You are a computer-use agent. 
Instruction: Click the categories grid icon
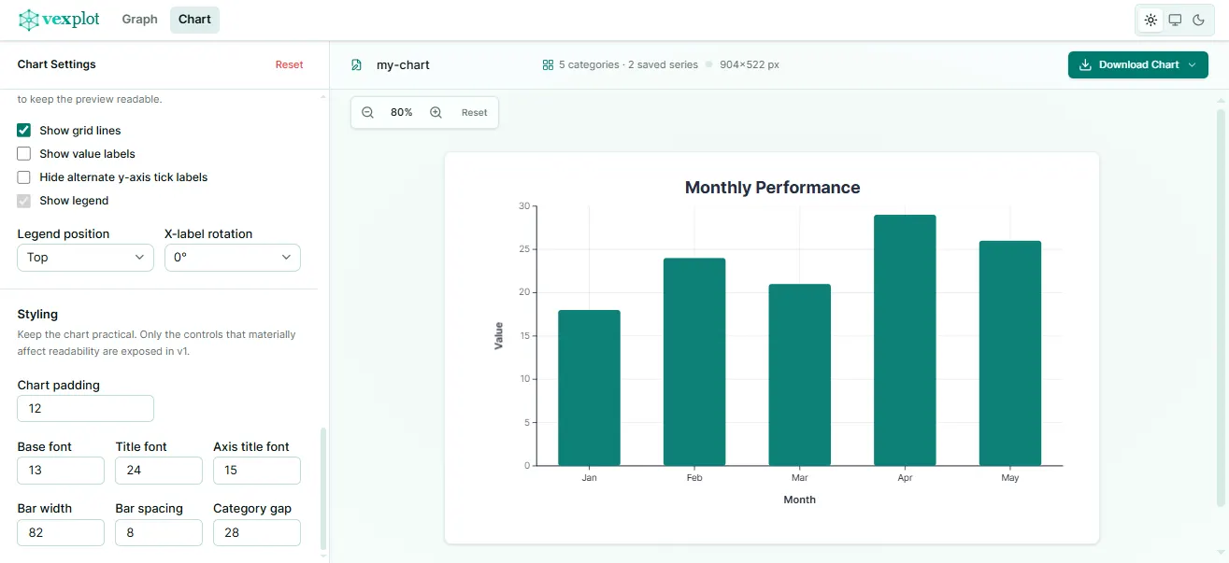pyautogui.click(x=547, y=64)
